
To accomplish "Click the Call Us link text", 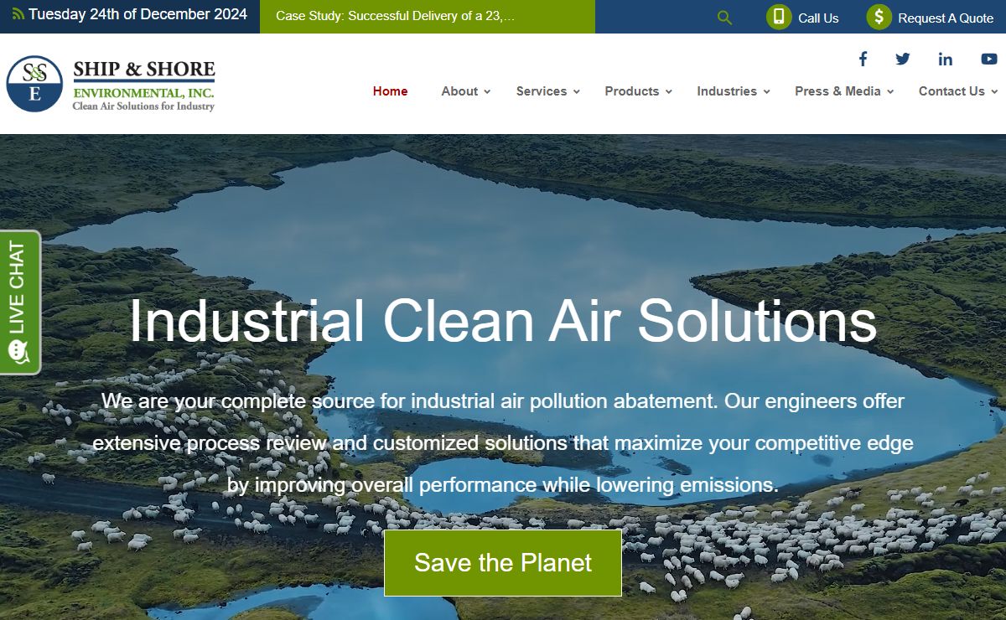I will pos(818,18).
